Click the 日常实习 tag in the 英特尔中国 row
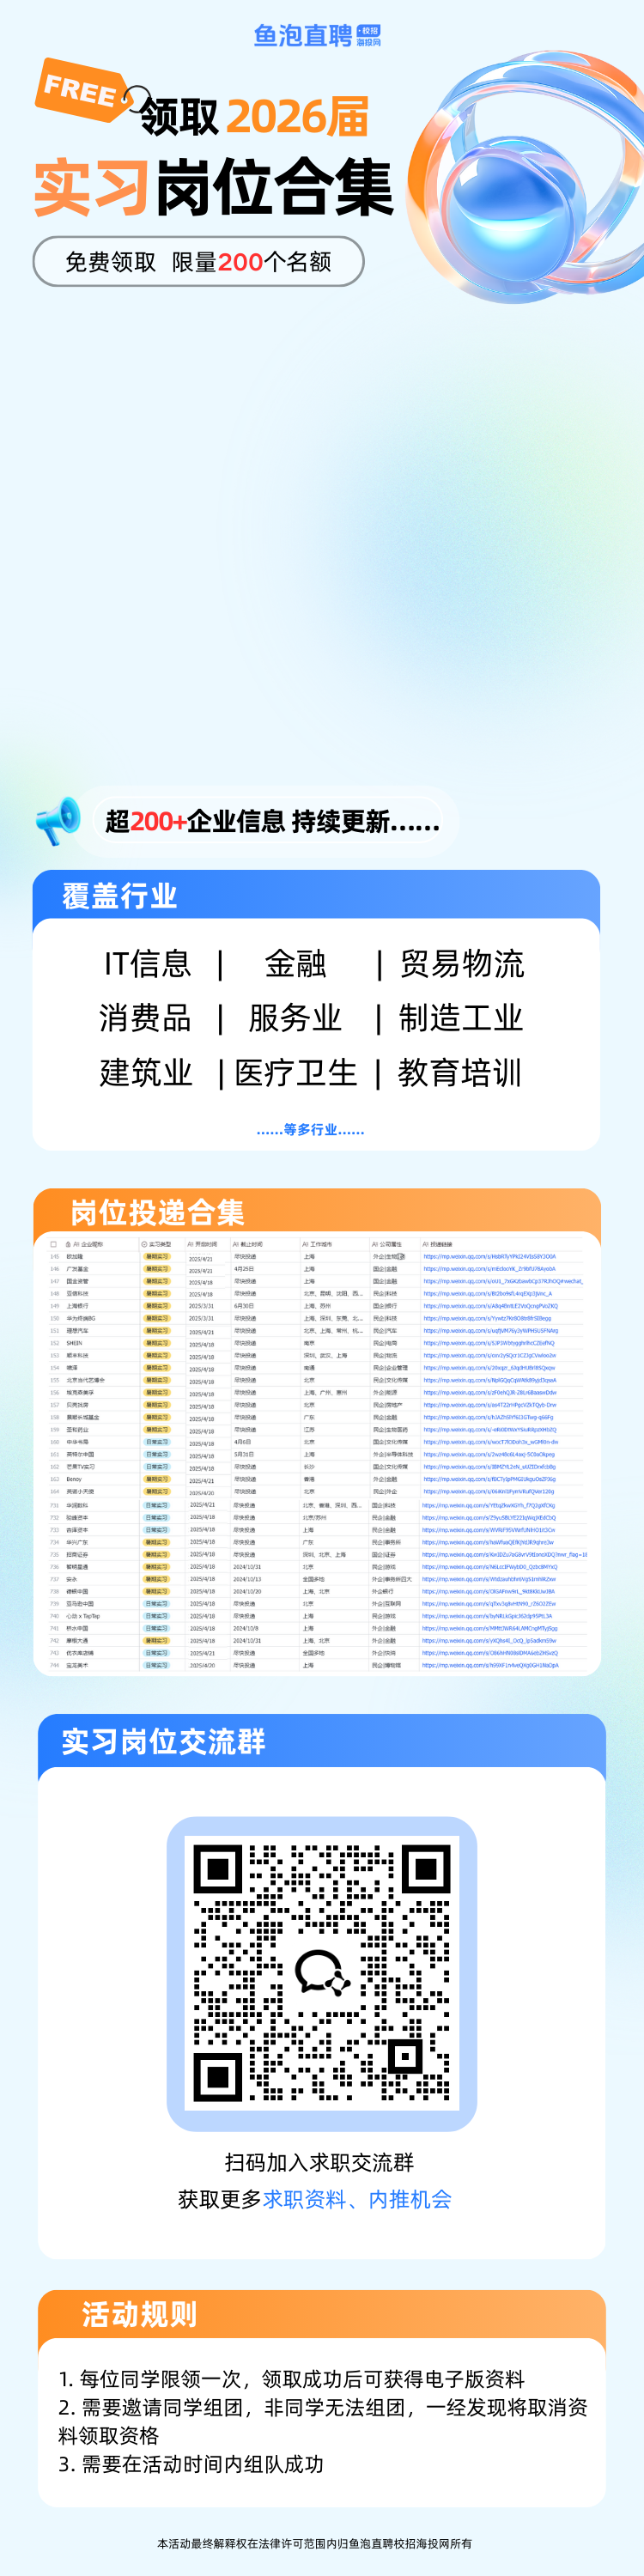This screenshot has height=2576, width=644. [x=157, y=1454]
